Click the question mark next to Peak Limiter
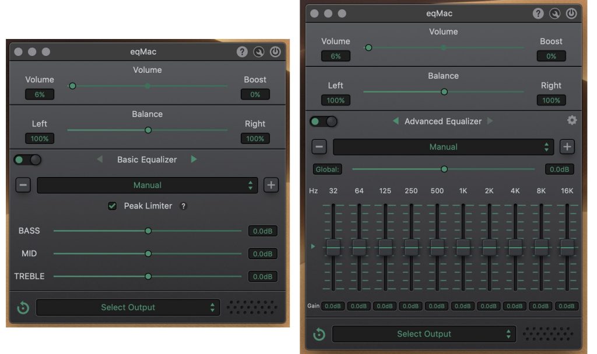The width and height of the screenshot is (597, 354). pyautogui.click(x=183, y=206)
